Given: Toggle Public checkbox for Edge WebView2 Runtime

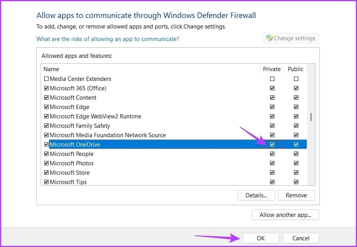Looking at the screenshot, I should tap(296, 116).
